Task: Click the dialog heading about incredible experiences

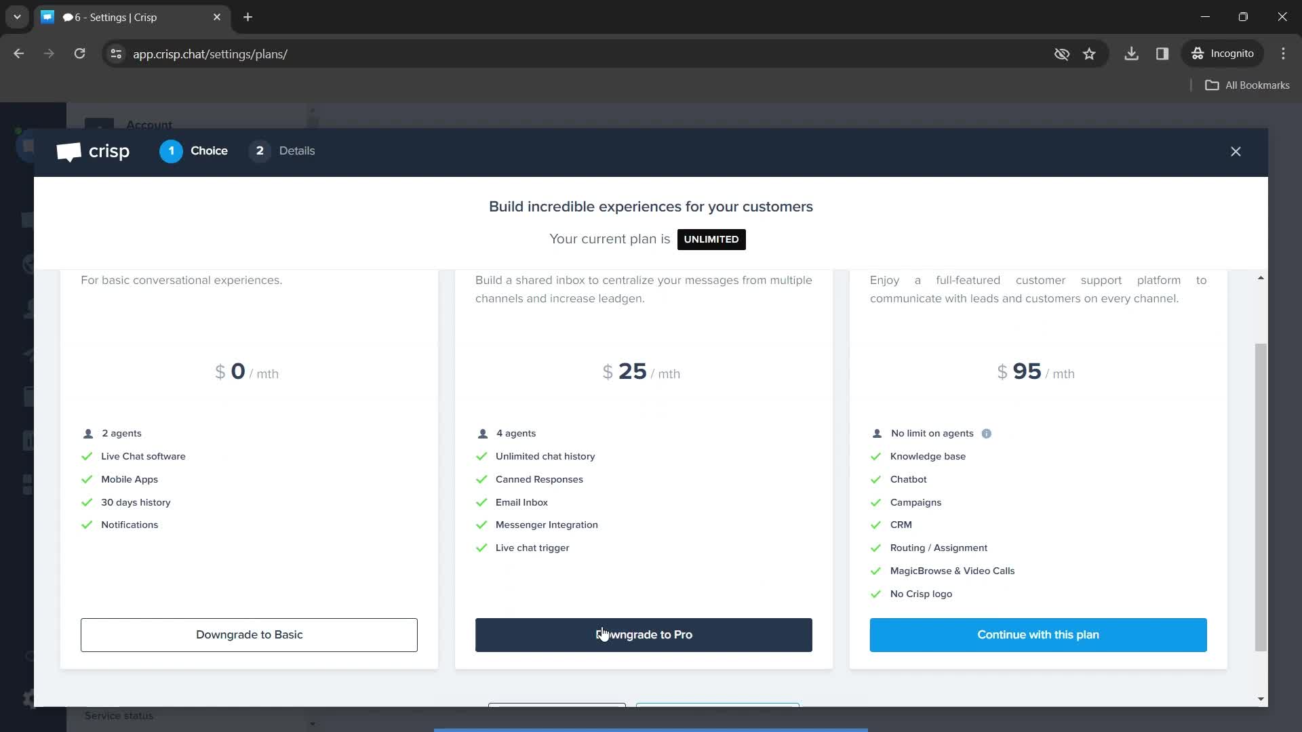Action: [x=651, y=207]
